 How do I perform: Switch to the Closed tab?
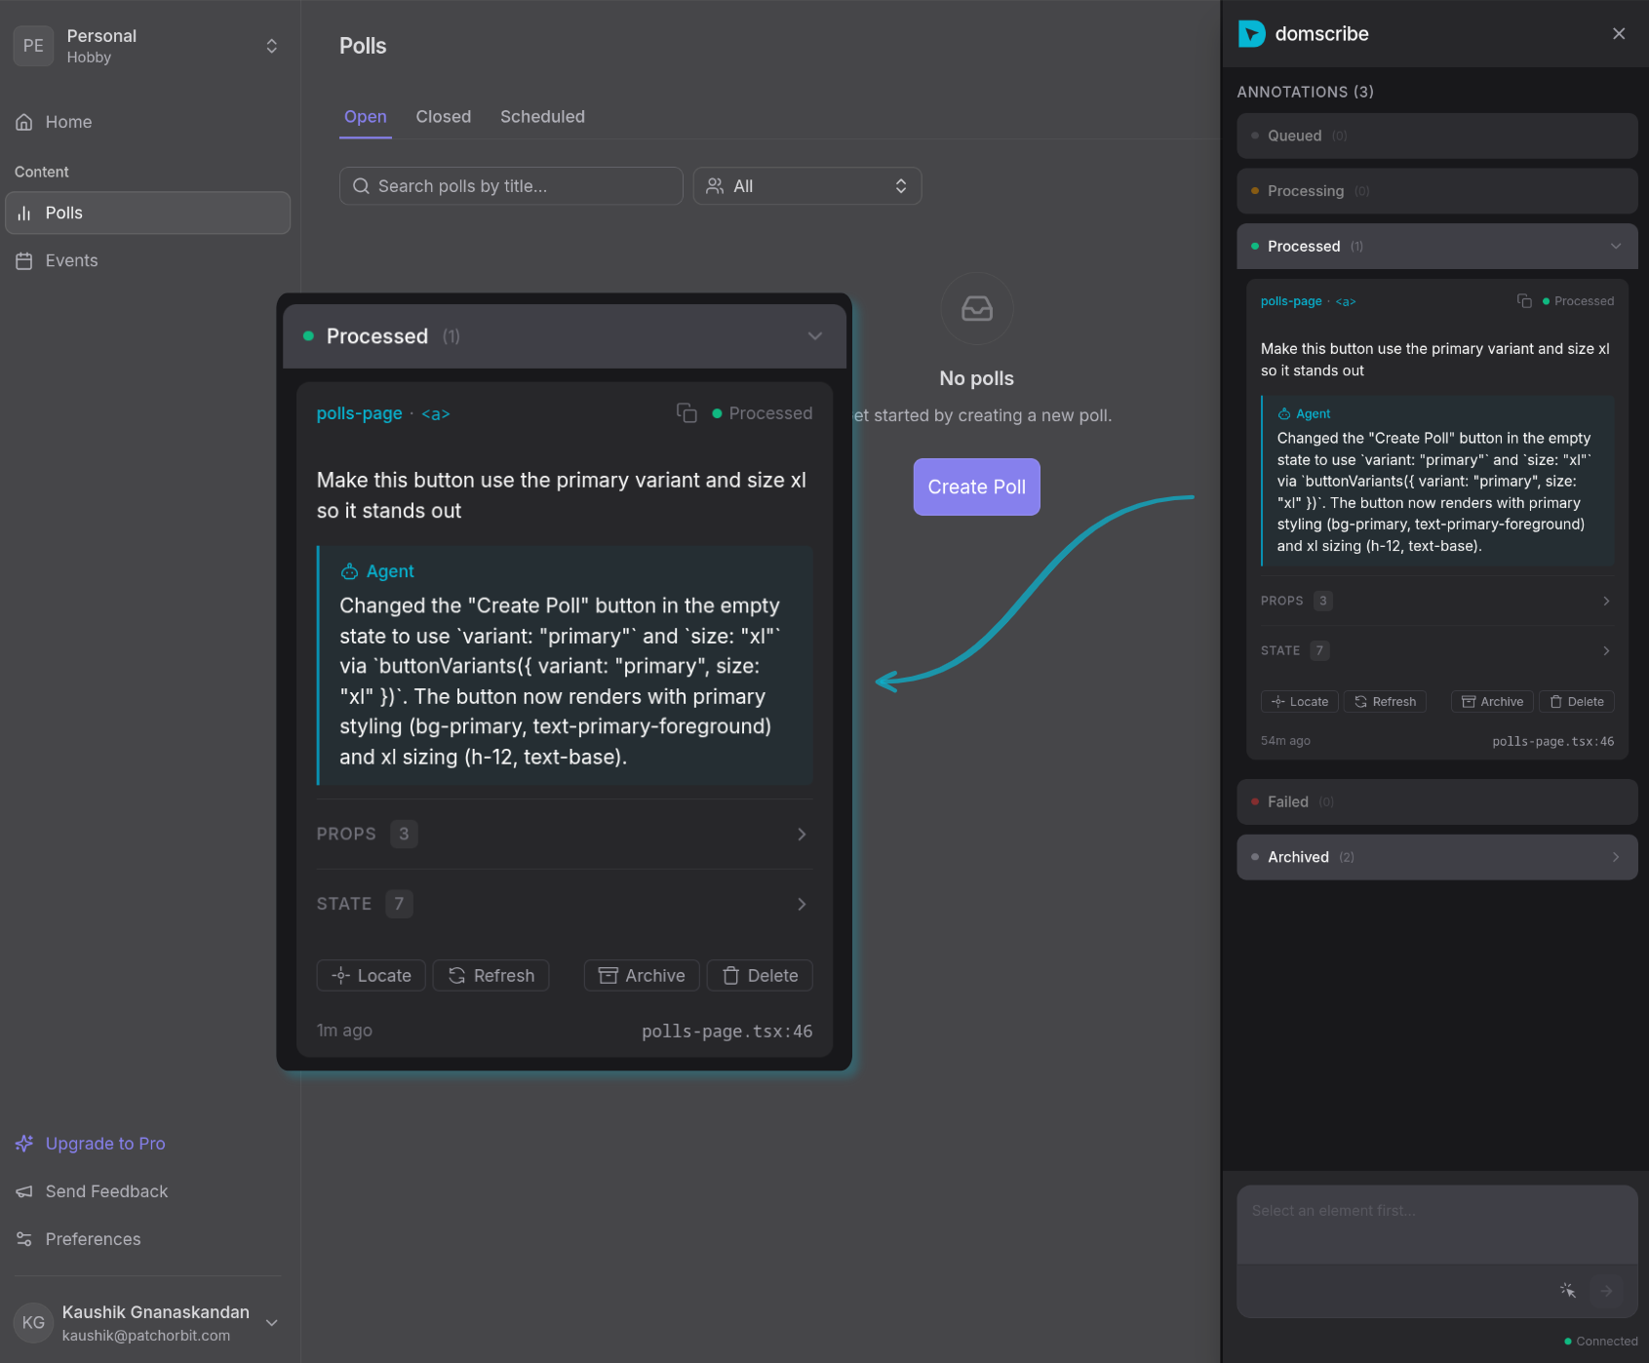(444, 116)
